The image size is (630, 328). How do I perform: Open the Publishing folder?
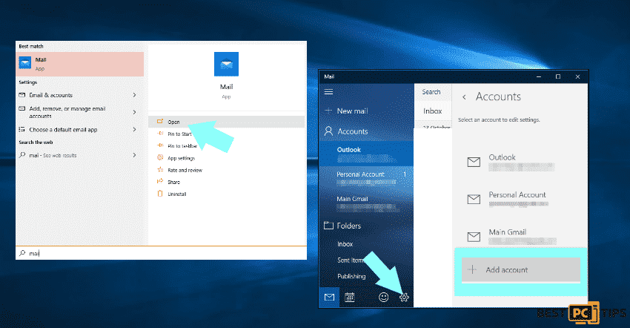351,276
